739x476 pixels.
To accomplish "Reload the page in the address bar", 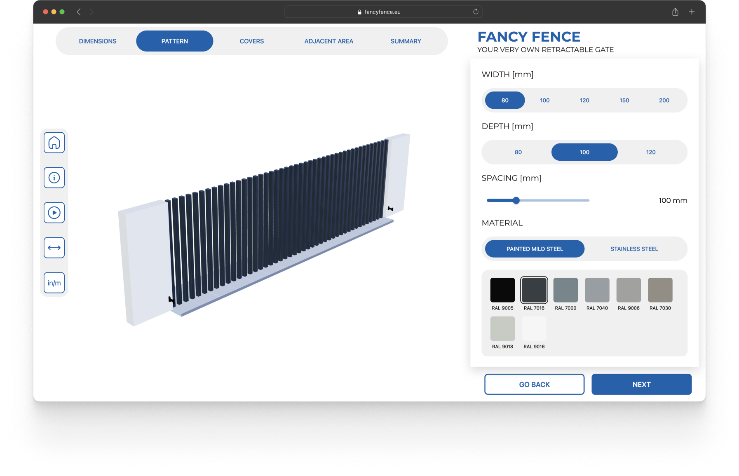I will (x=476, y=12).
